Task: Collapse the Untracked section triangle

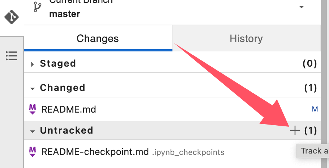Action: click(x=32, y=132)
